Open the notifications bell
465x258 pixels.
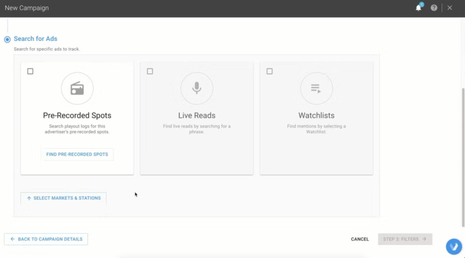(418, 8)
